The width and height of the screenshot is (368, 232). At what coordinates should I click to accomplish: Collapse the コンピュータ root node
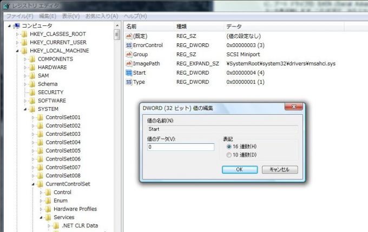pos(9,26)
